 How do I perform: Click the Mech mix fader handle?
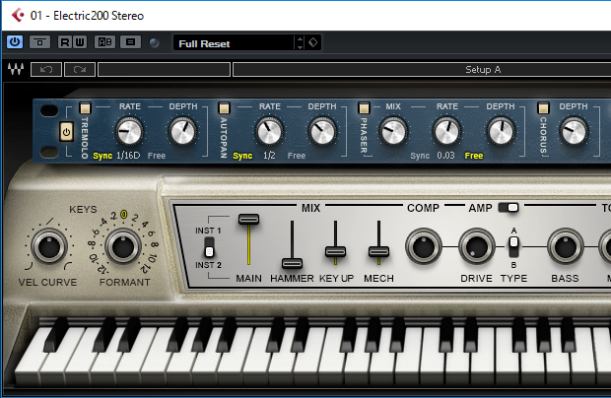pos(378,251)
